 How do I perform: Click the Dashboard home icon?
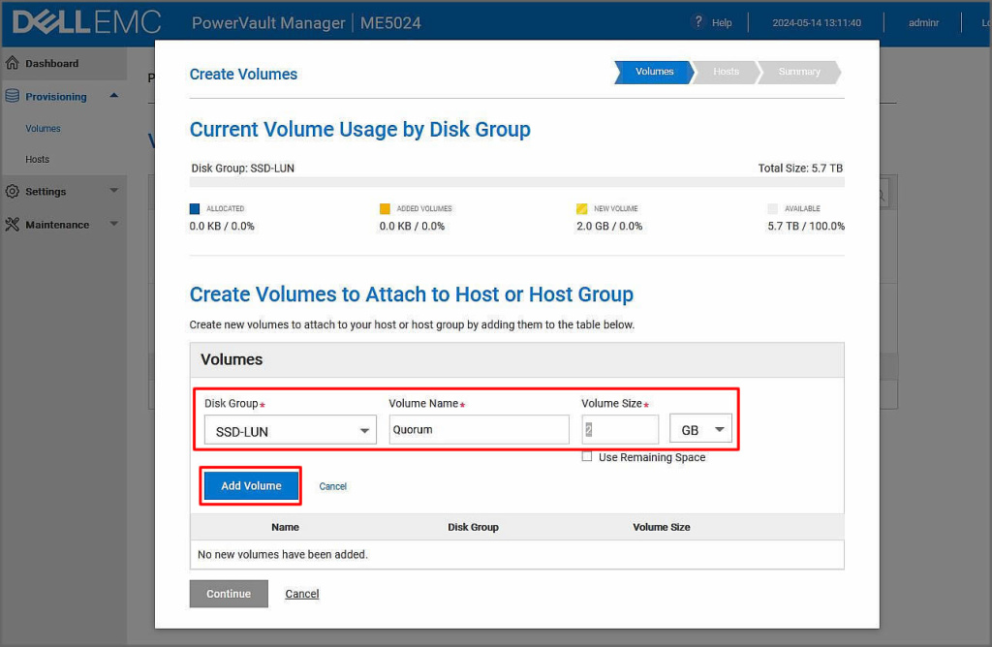click(13, 64)
